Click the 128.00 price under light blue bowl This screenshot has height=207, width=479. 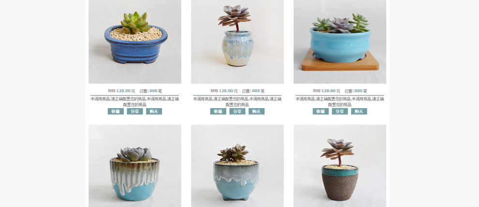coord(329,91)
